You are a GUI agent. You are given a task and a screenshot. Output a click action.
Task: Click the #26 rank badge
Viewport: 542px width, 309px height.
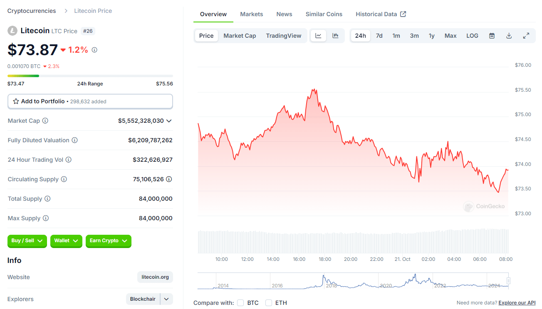(88, 31)
